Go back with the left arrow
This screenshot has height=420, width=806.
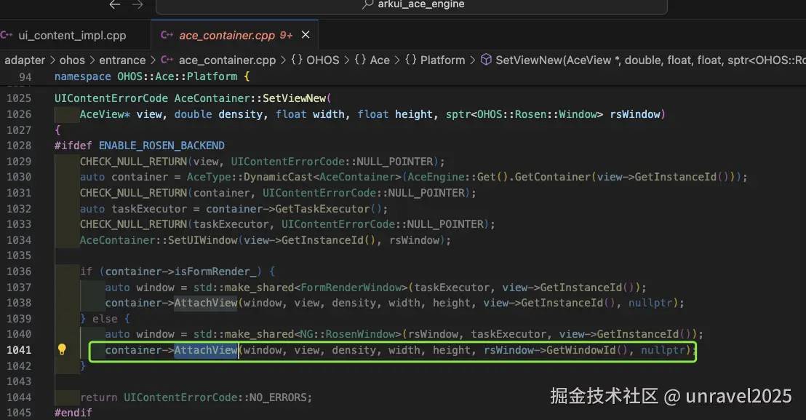(x=115, y=4)
